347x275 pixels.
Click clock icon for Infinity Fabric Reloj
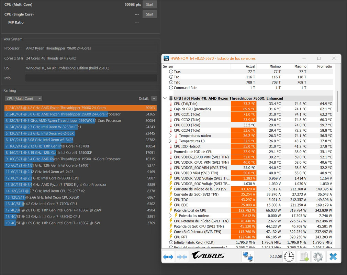coord(171,242)
